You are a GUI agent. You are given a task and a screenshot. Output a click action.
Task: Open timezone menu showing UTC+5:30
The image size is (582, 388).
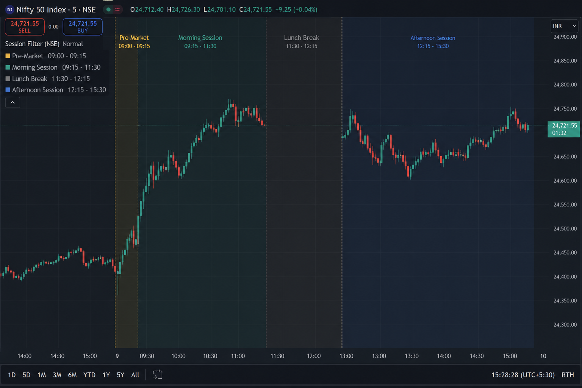click(x=523, y=375)
